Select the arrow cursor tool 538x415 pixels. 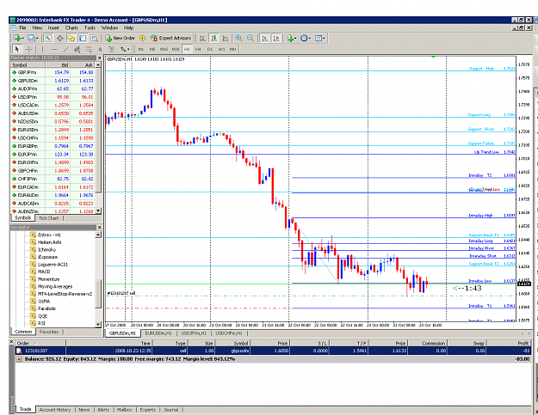pyautogui.click(x=17, y=49)
